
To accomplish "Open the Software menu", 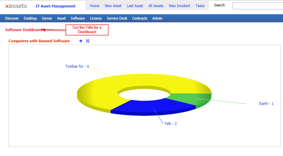I will click(78, 18).
